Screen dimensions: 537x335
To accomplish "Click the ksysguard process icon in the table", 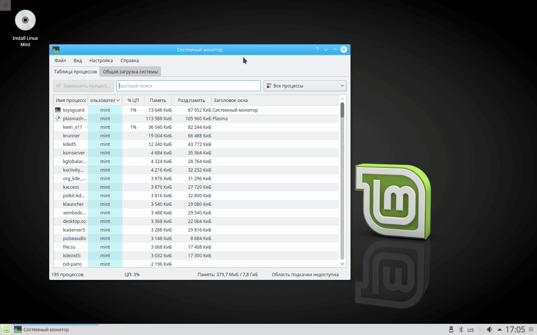I will tap(58, 110).
